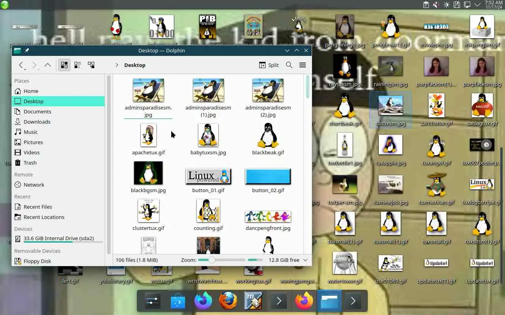
Task: Click the Dolphin folder icon in the dock
Action: 329,301
